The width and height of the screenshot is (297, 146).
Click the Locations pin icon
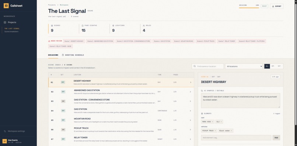113,25
